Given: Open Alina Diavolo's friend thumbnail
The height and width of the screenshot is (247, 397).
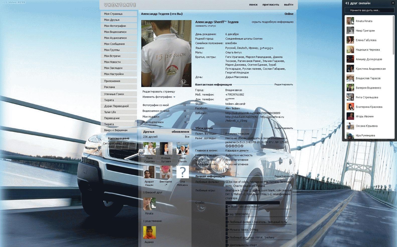Looking at the screenshot, I should (x=182, y=148).
